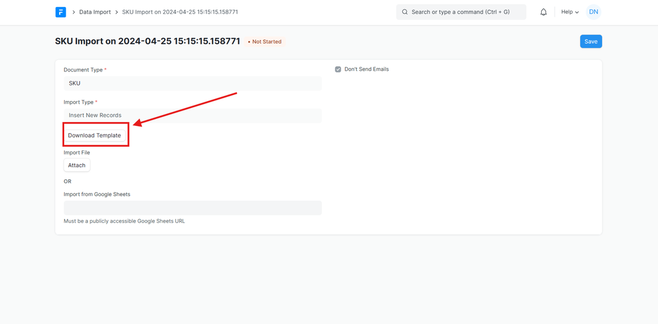This screenshot has width=658, height=324.
Task: Toggle the Don't Send Emails checkbox
Action: [338, 69]
